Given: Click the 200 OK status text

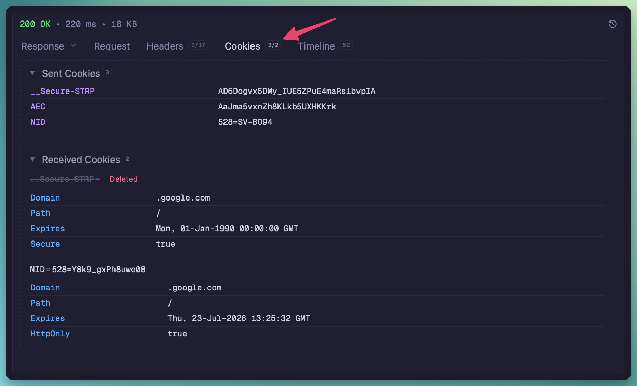Looking at the screenshot, I should [x=35, y=24].
